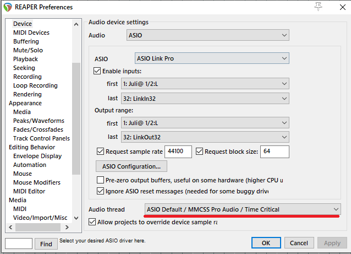
Task: Toggle the Request block size checkbox
Action: click(x=200, y=152)
